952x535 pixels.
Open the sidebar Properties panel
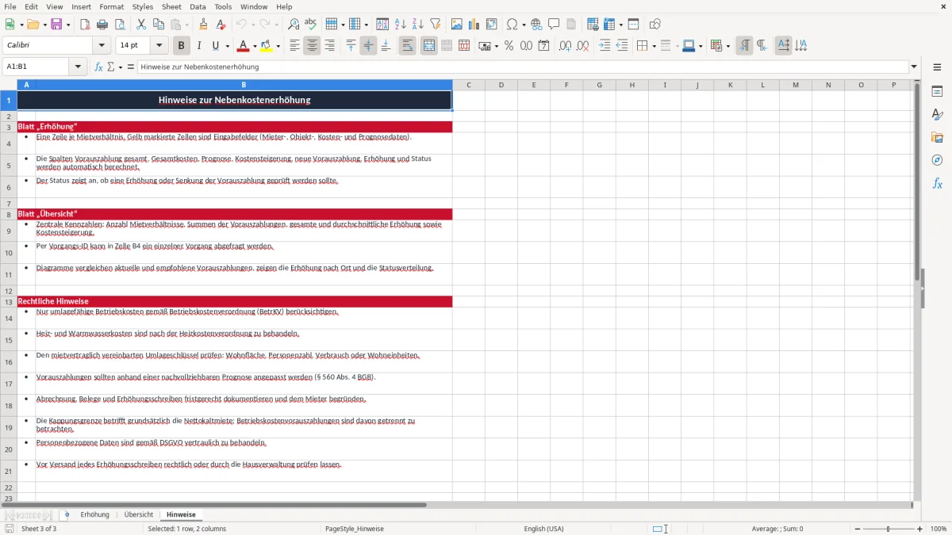[x=937, y=91]
